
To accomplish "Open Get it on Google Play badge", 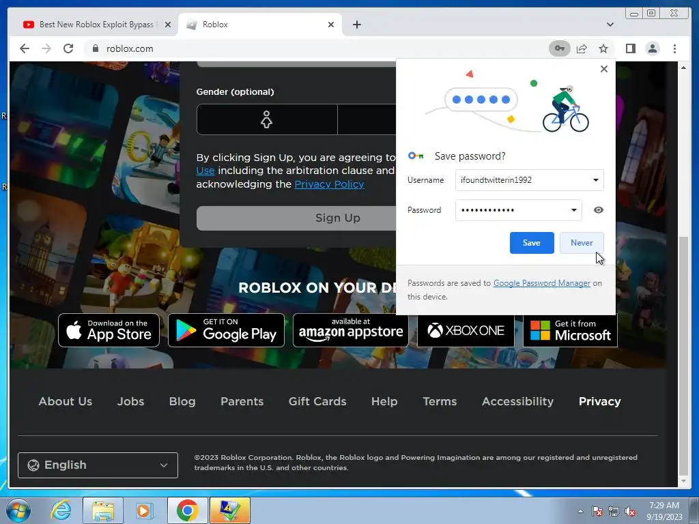I will [x=226, y=330].
